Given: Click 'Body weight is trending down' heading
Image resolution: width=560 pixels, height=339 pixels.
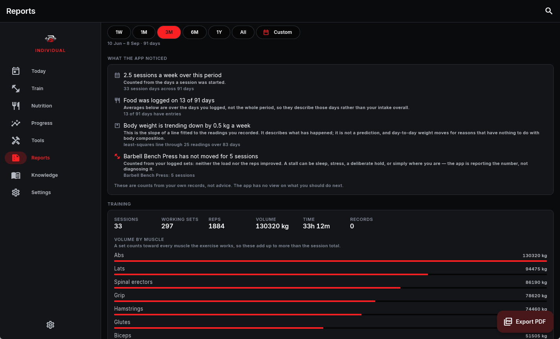Looking at the screenshot, I should pyautogui.click(x=187, y=126).
